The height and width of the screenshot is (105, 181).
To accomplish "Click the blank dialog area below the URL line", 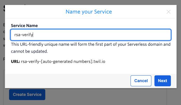I will [x=91, y=69].
